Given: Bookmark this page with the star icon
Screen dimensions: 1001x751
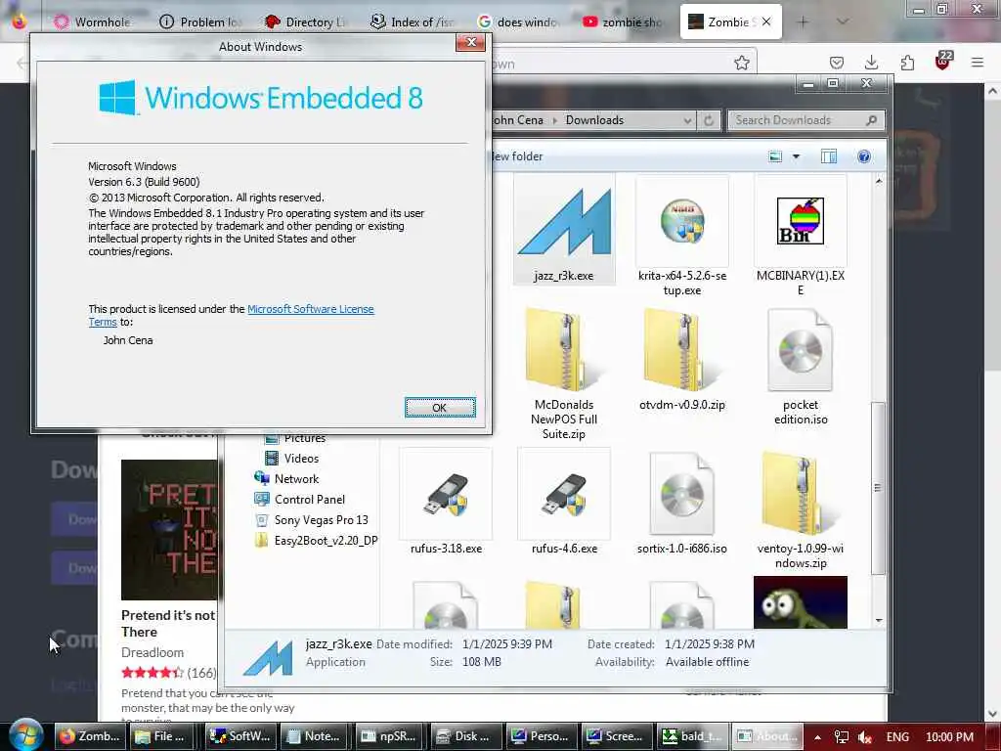Looking at the screenshot, I should pyautogui.click(x=741, y=63).
